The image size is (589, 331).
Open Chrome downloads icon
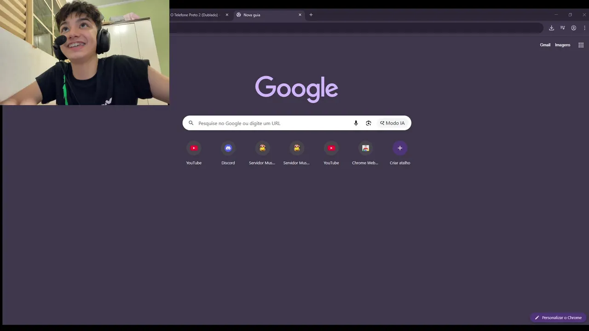tap(551, 28)
